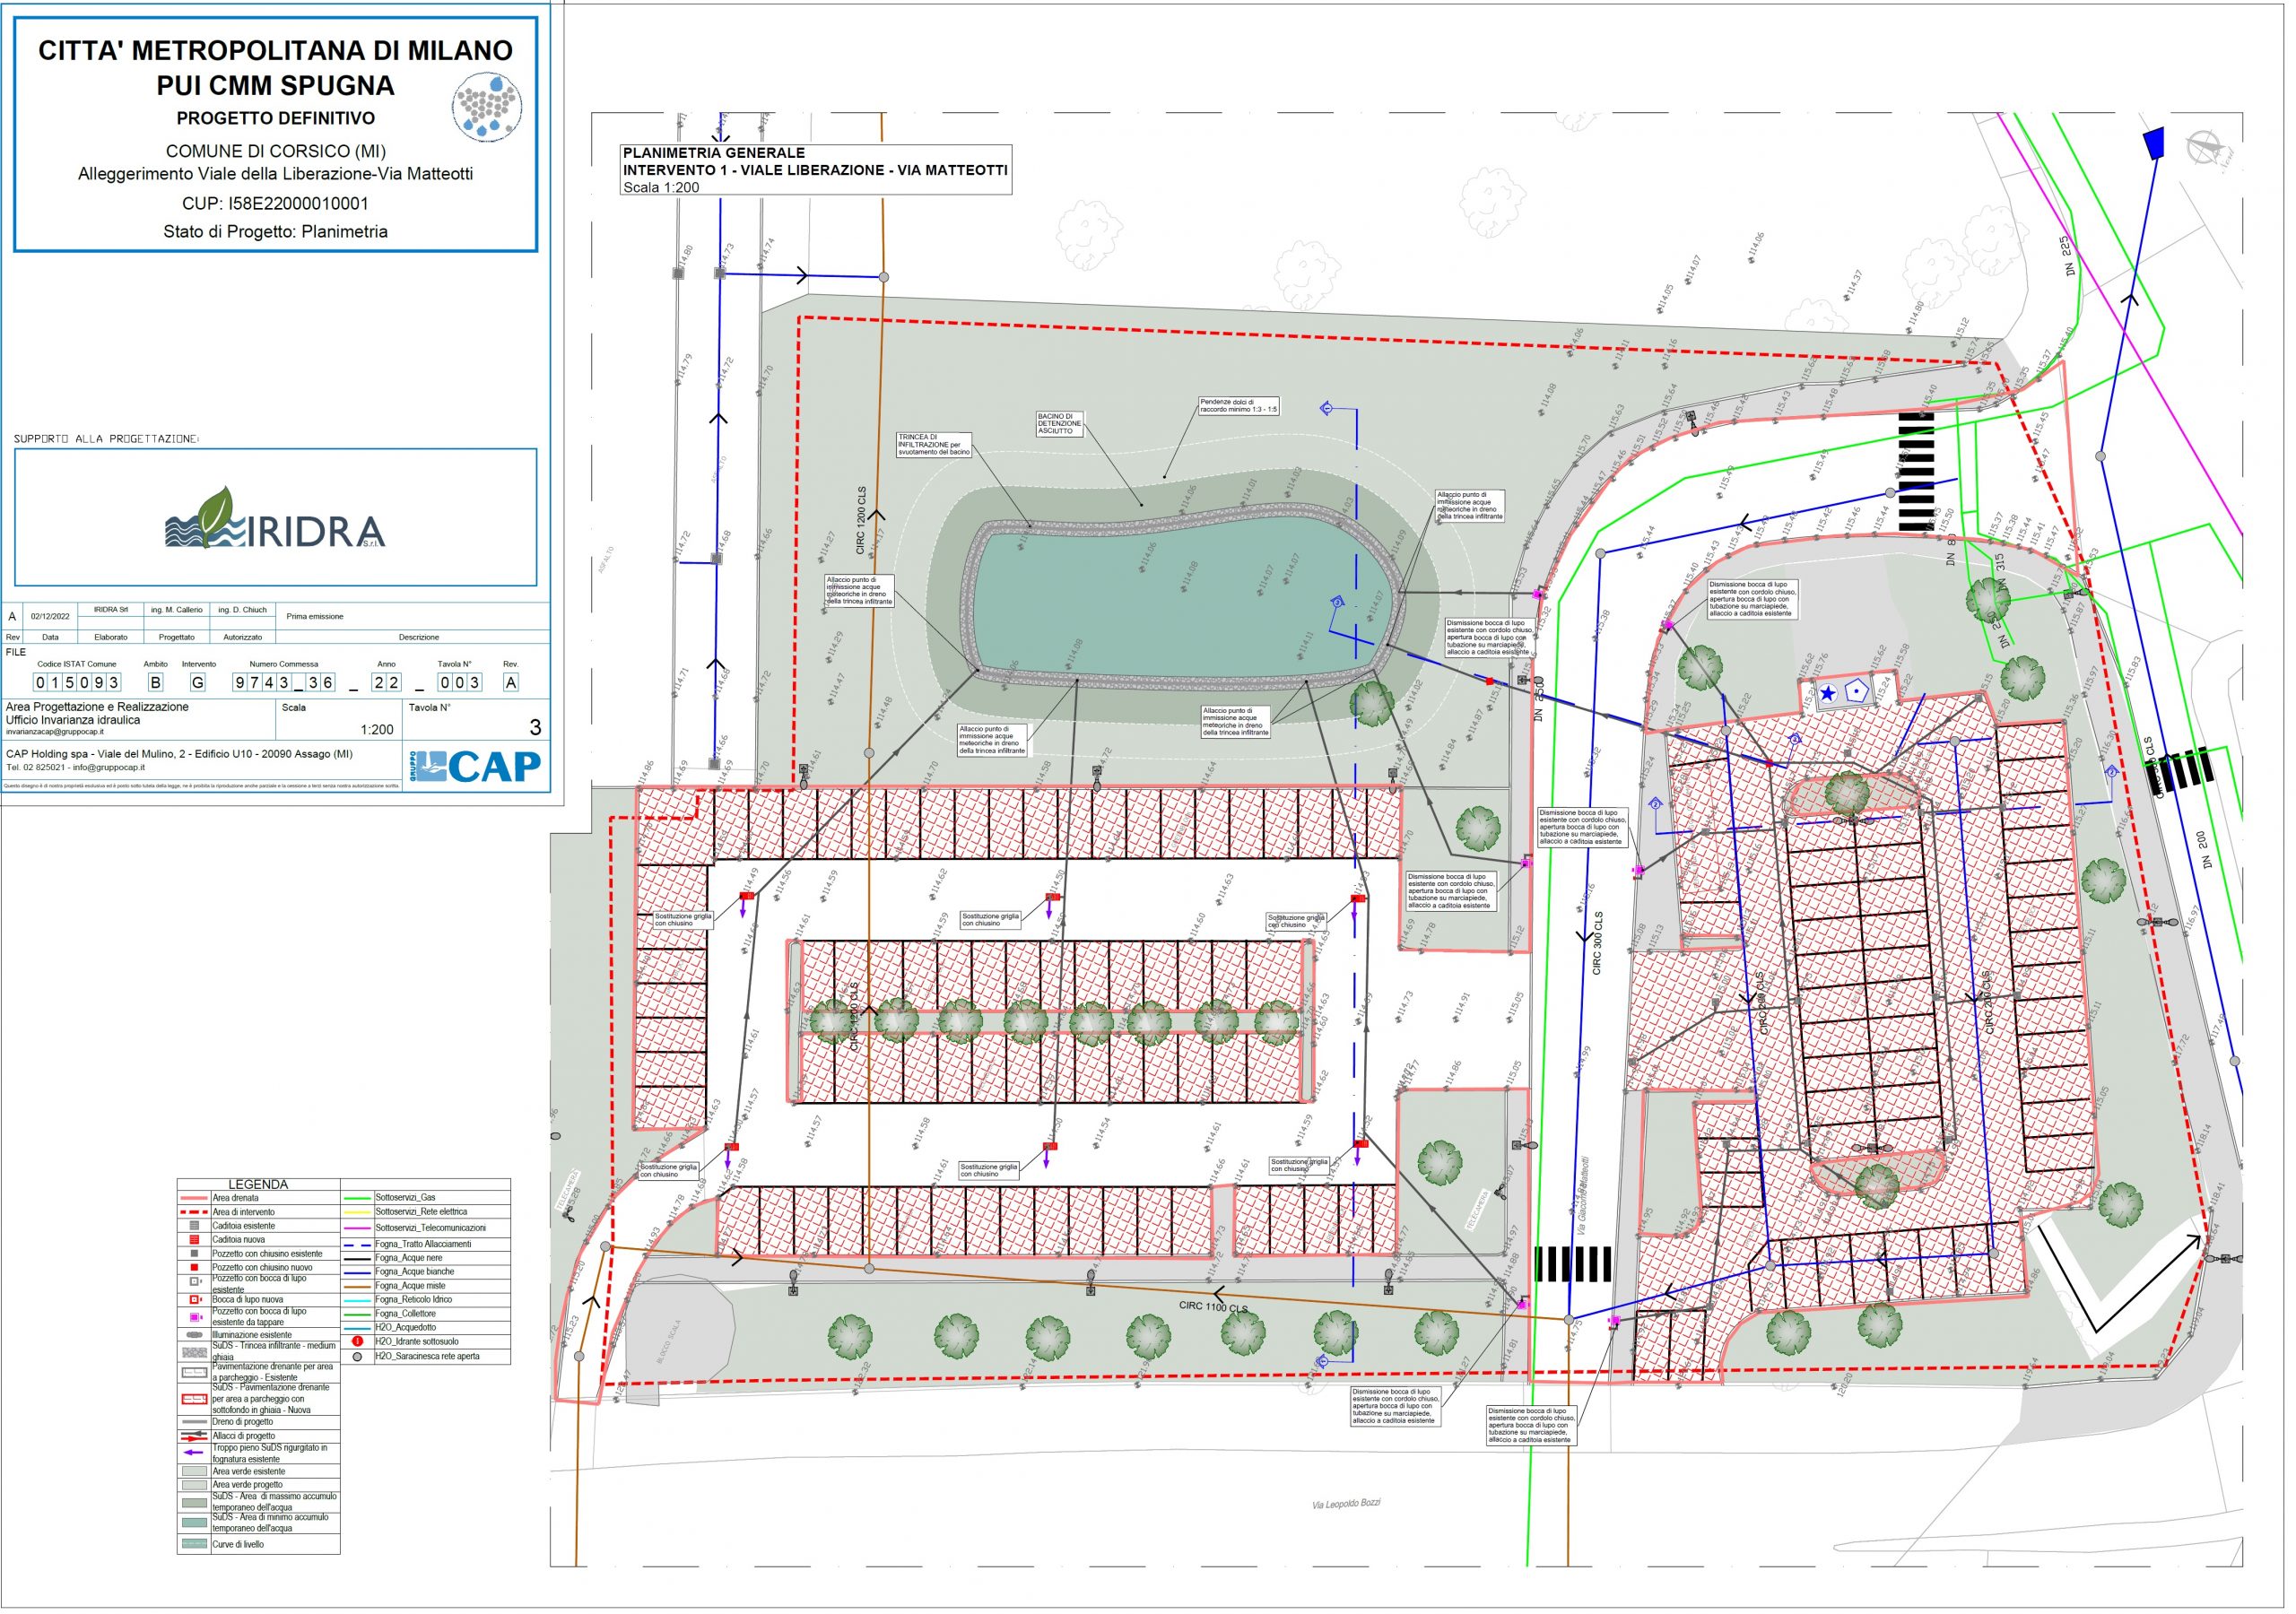2296x1614 pixels.
Task: Click the blue star symbol in the parking area
Action: click(x=1827, y=694)
